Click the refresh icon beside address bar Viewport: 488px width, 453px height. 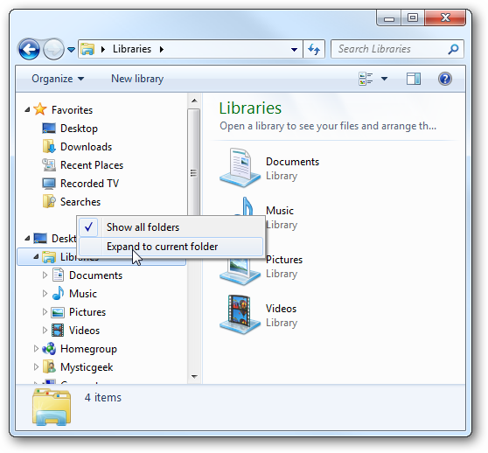click(x=314, y=49)
